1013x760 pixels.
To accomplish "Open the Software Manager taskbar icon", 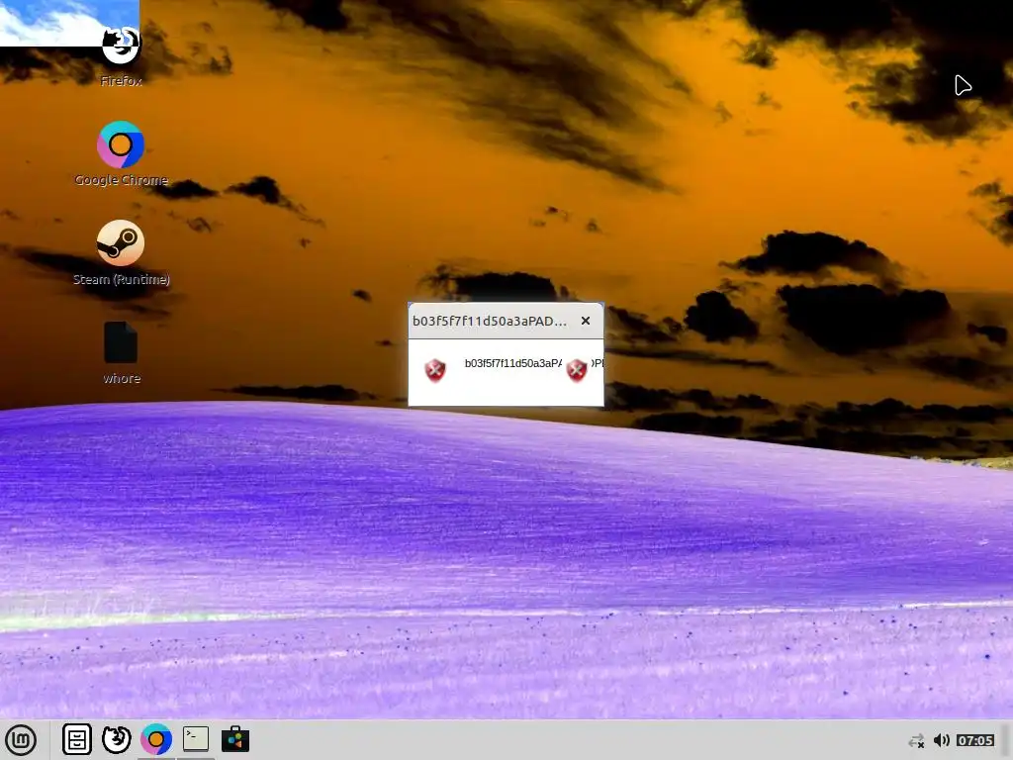I will tap(235, 739).
